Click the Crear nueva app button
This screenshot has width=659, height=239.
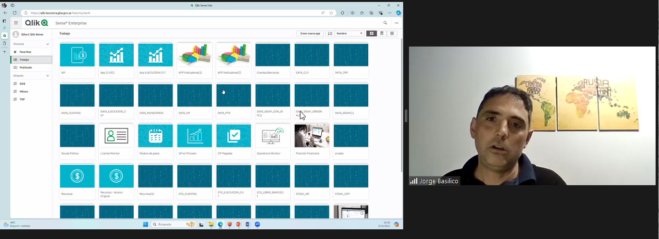(310, 33)
